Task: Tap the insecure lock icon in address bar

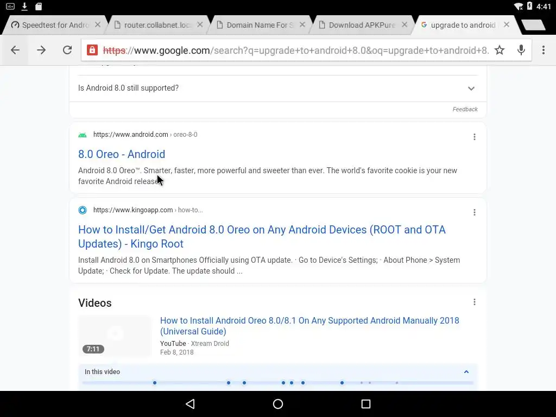Action: point(92,50)
